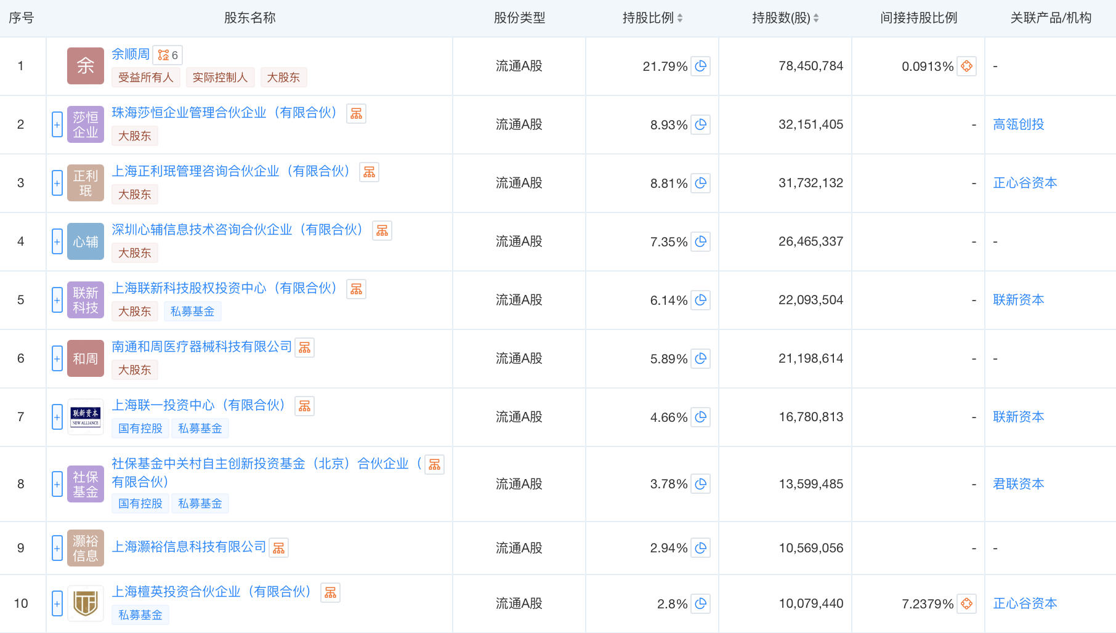Open equity structure icon for 南通和周医疗器械科技有限公司
This screenshot has width=1116, height=633.
point(305,348)
